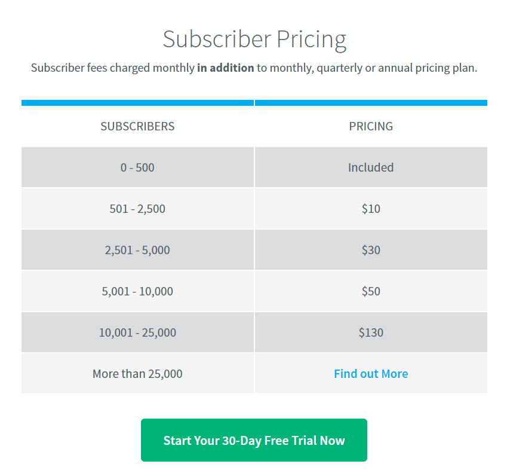This screenshot has height=476, width=510.
Task: Select the SUBSCRIBERS column header
Action: (x=137, y=126)
